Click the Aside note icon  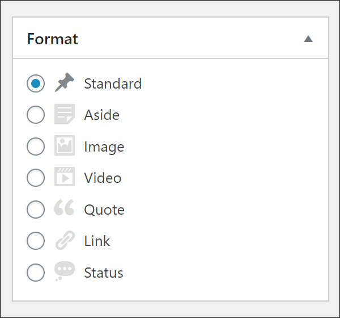click(65, 114)
